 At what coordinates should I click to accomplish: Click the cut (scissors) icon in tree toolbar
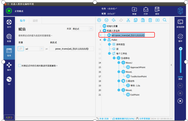(128, 20)
